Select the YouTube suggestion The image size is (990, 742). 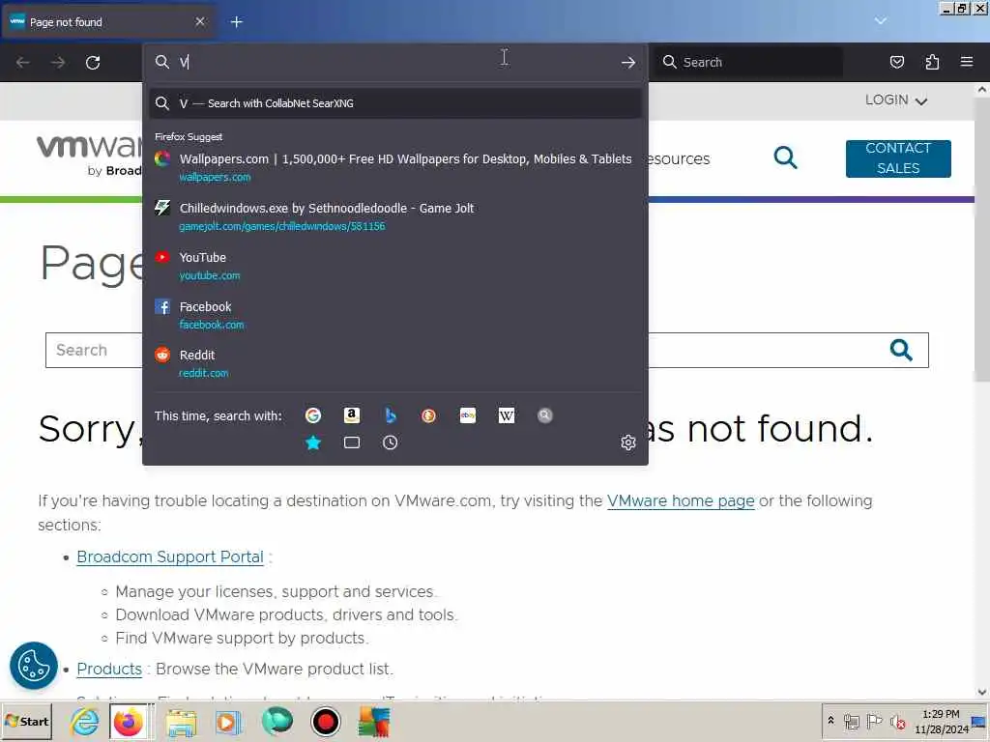click(395, 266)
